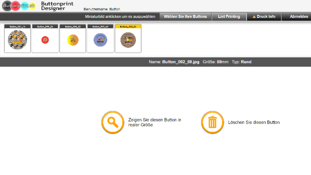Screen dimensions: 311x175
Task: Click the 'Buttonprint Designer' title text
Action: point(57,6)
